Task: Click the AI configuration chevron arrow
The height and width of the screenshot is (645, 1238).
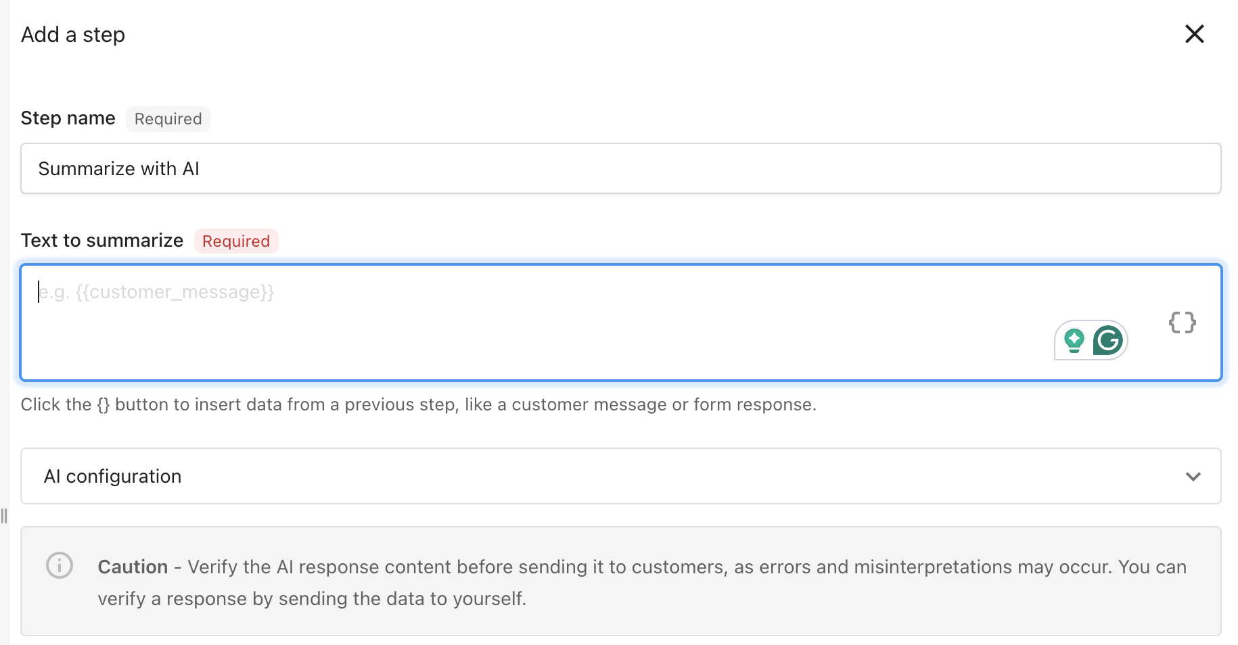Action: point(1193,477)
